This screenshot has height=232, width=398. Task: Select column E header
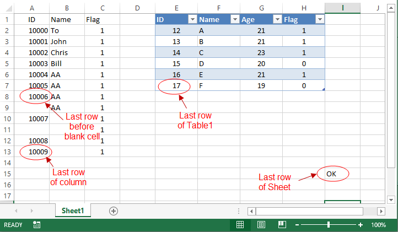pyautogui.click(x=176, y=8)
